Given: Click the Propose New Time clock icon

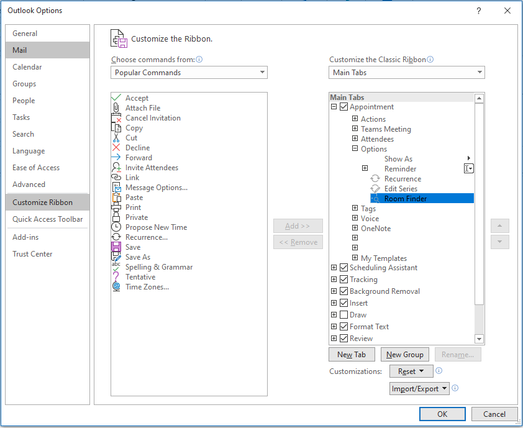Looking at the screenshot, I should point(116,227).
